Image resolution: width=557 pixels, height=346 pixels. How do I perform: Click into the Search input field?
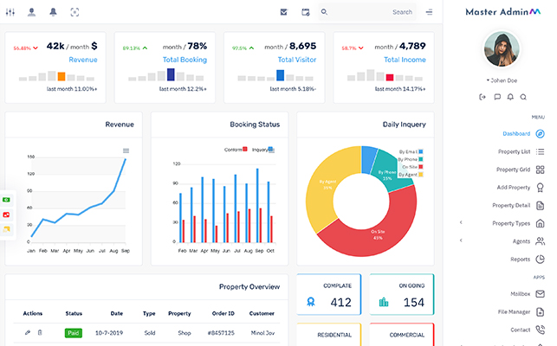point(372,12)
